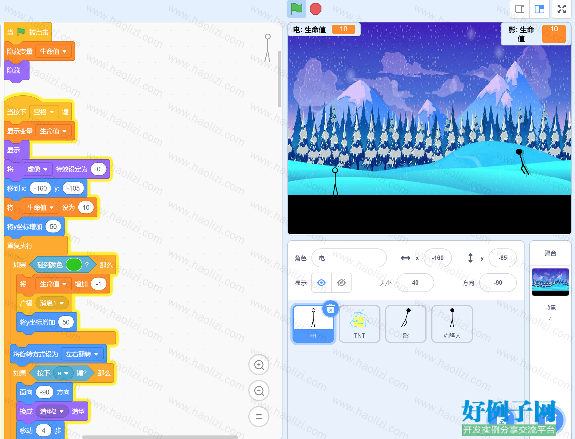The width and height of the screenshot is (575, 439).
Task: Click the 4 value in 移动 block
Action: [x=44, y=430]
